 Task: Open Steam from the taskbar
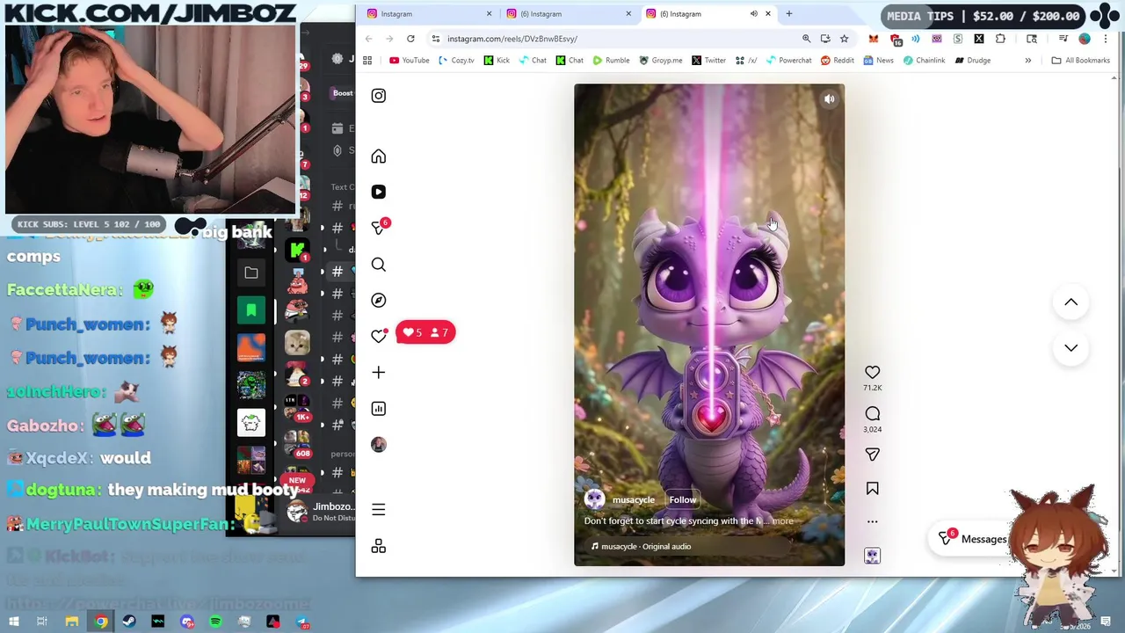tap(129, 622)
